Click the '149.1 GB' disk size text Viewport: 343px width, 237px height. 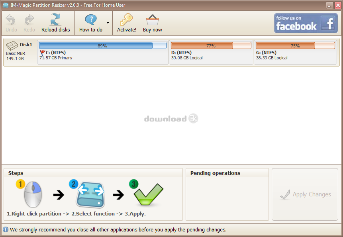15,59
